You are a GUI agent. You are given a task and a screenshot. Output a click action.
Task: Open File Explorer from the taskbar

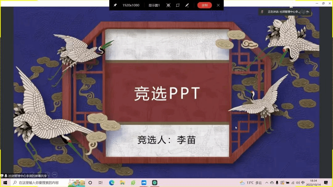(x=122, y=183)
